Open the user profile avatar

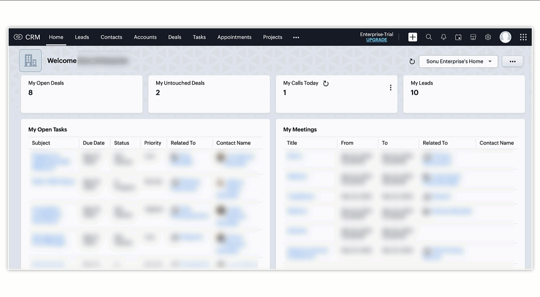point(505,37)
